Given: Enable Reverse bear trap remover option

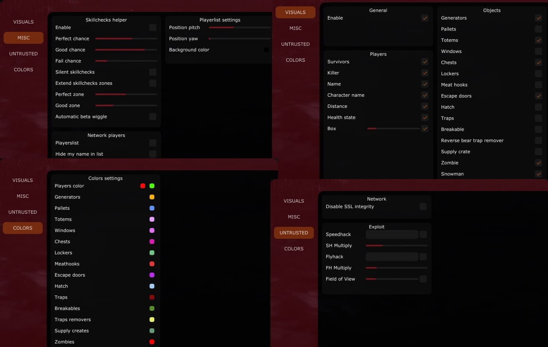Looking at the screenshot, I should coord(538,140).
